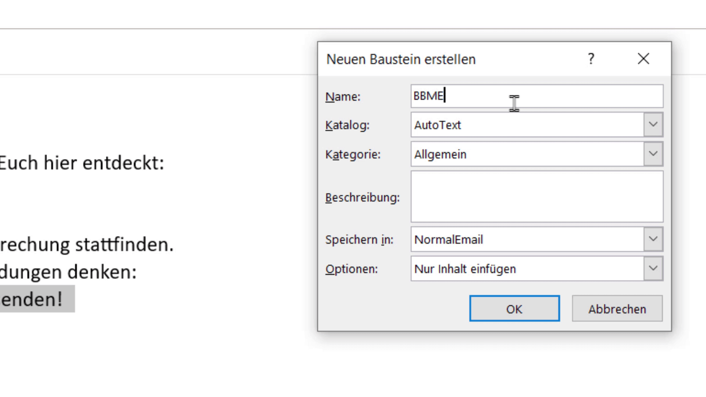
Task: Open the Speichern in dropdown showing NormalEmail
Action: (x=537, y=239)
